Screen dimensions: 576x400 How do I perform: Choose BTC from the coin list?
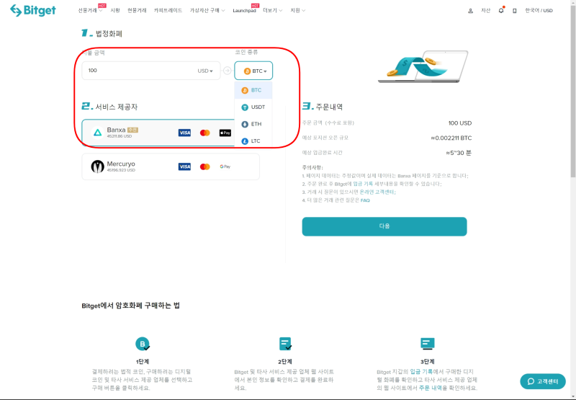253,90
